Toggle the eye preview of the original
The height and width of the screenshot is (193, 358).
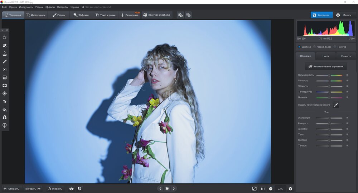coord(71,189)
